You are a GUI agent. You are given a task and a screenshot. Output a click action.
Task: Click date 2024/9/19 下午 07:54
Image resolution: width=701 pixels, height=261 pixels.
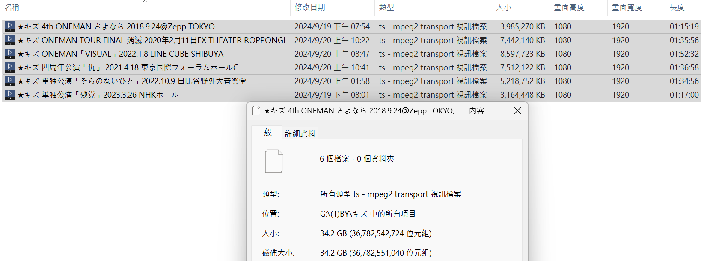332,26
